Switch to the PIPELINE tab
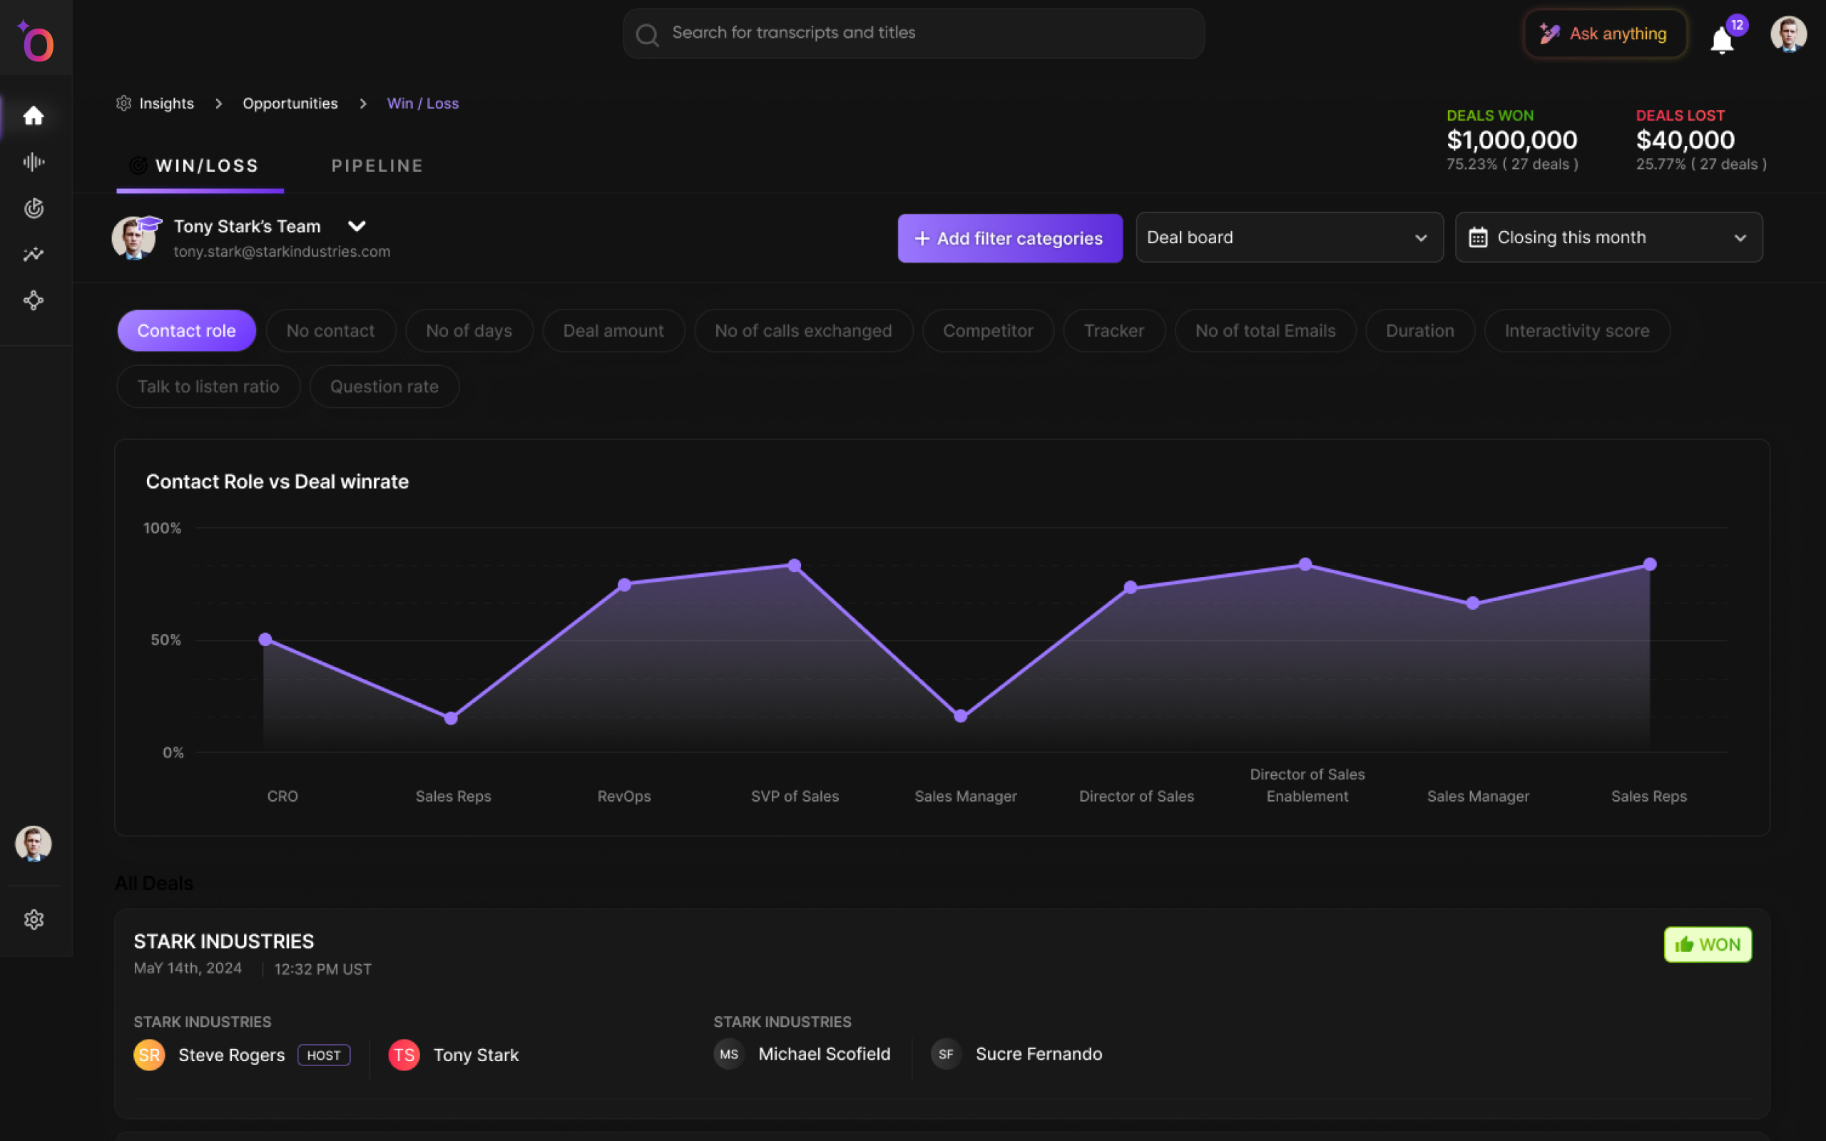Image resolution: width=1826 pixels, height=1141 pixels. point(377,165)
